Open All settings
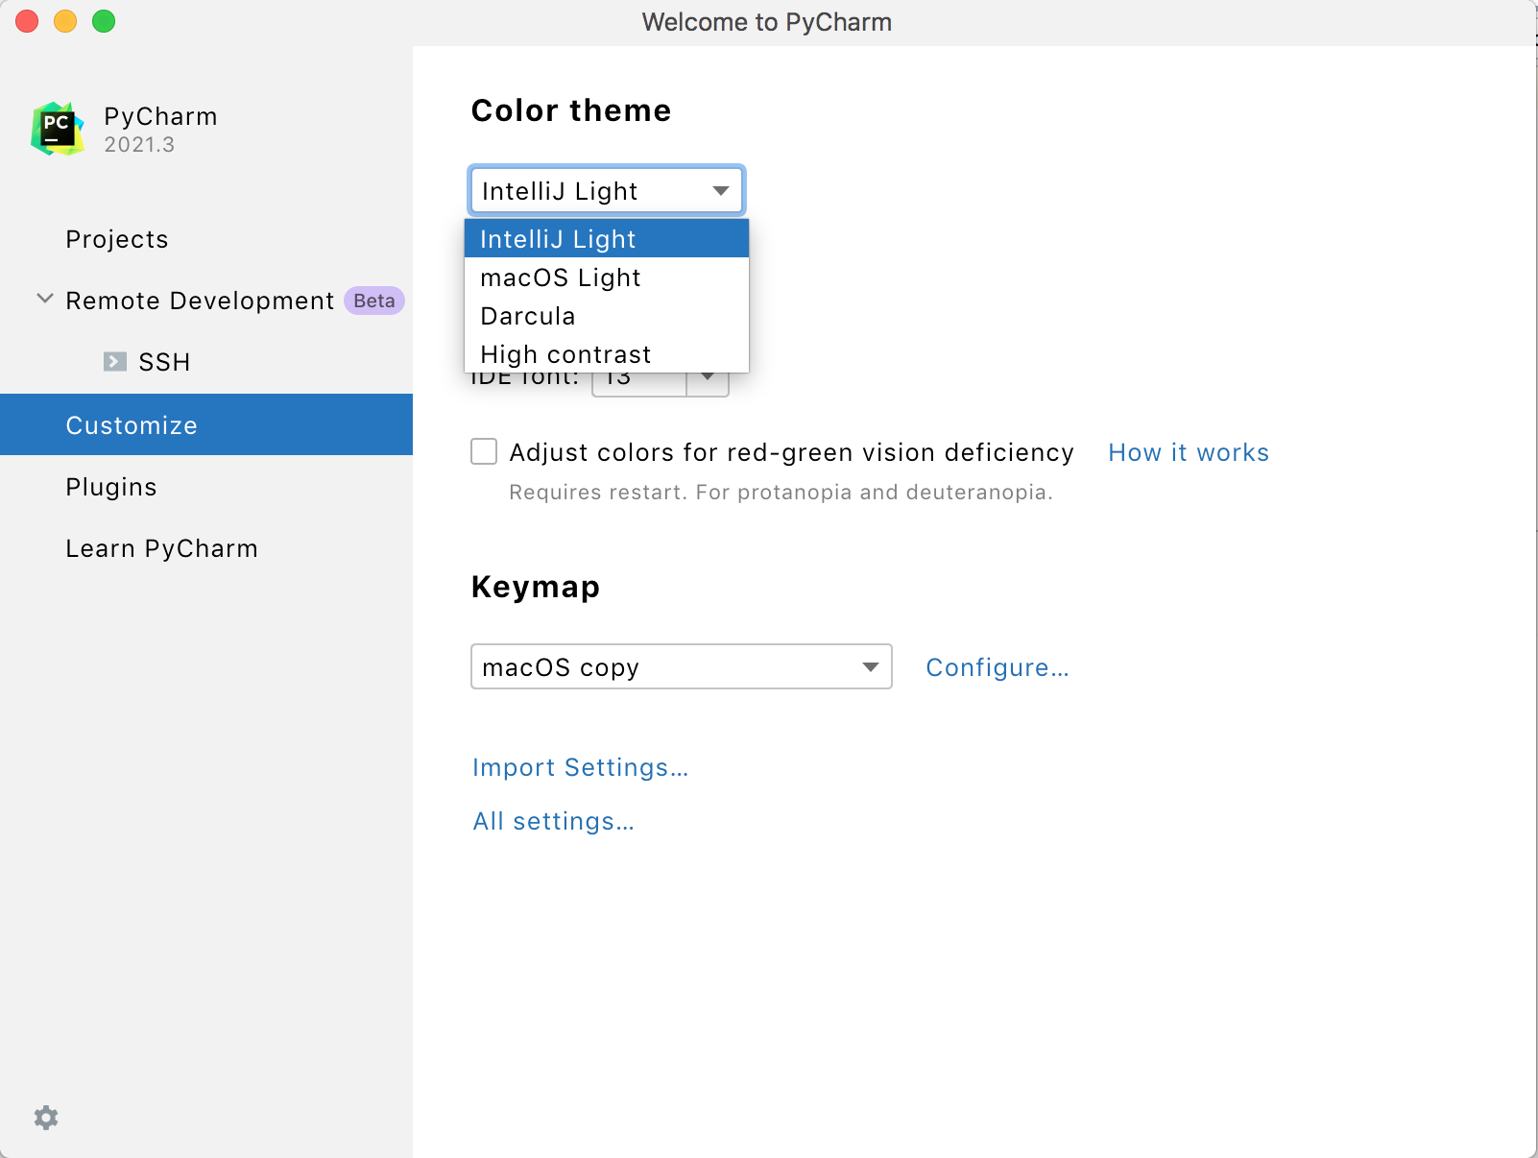 coord(553,821)
